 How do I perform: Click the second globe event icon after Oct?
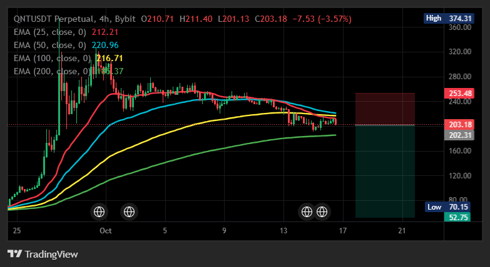pos(129,212)
